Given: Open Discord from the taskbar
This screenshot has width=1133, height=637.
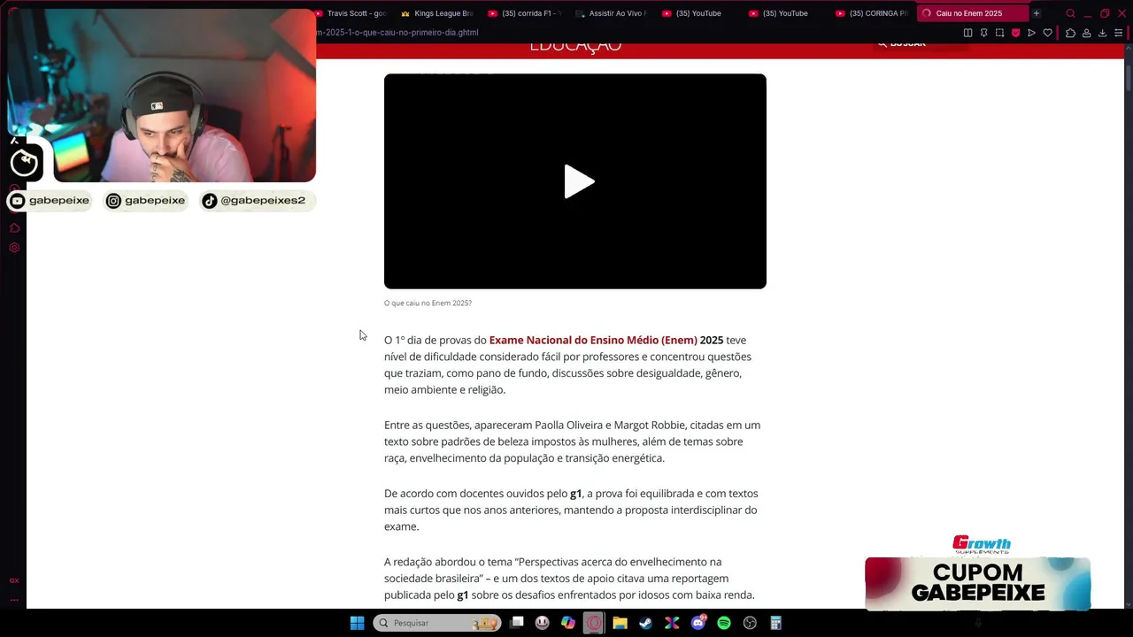Looking at the screenshot, I should point(698,623).
